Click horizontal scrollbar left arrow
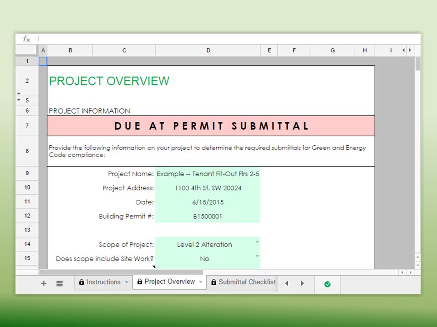Viewport: 437px width, 327px height. (402, 272)
